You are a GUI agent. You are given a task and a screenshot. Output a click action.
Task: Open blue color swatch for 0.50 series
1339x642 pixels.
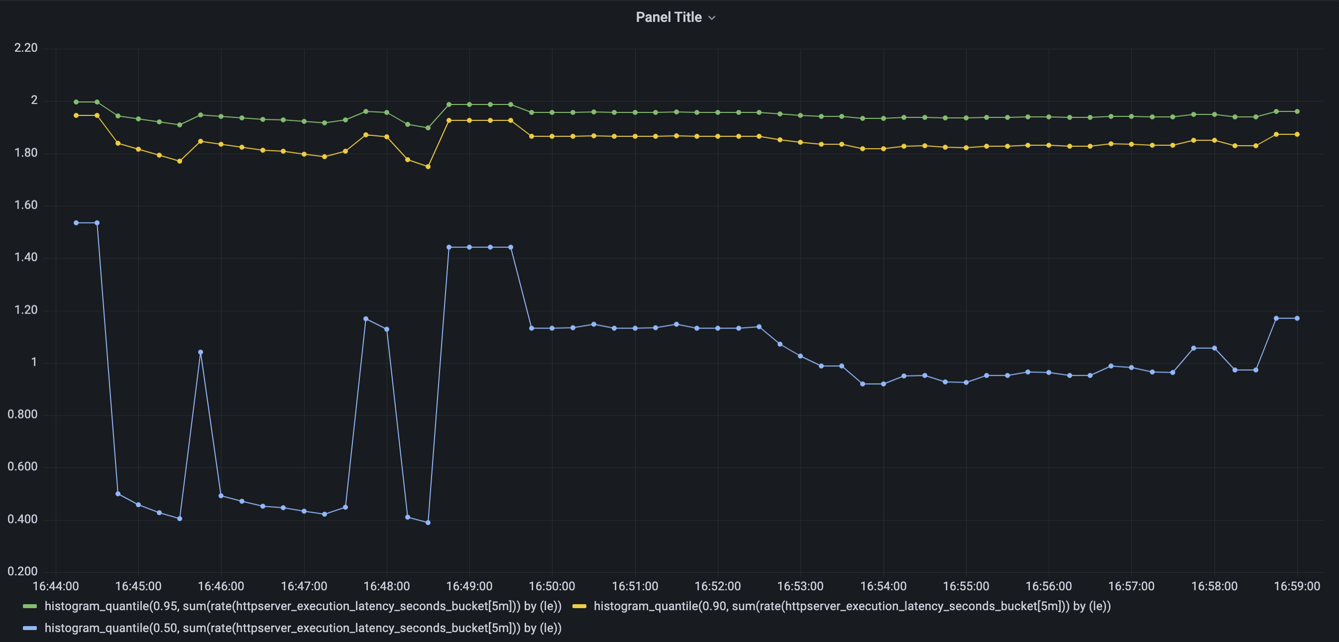(x=30, y=628)
